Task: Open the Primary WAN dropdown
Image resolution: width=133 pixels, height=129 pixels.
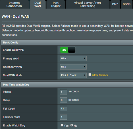Action: (x=73, y=58)
